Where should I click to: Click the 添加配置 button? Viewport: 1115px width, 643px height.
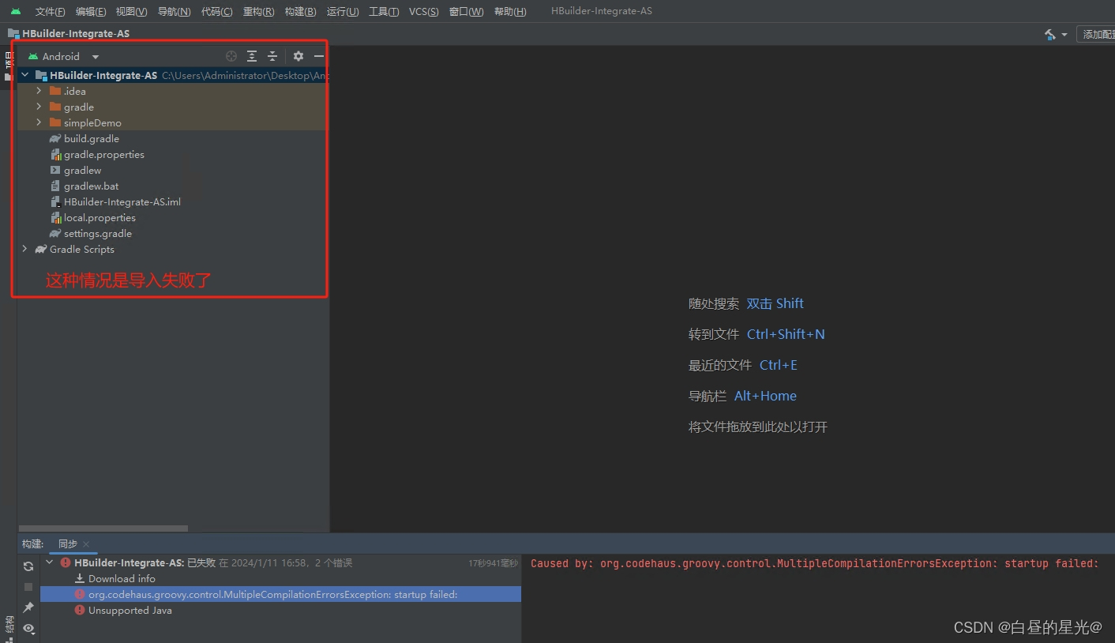[x=1098, y=34]
